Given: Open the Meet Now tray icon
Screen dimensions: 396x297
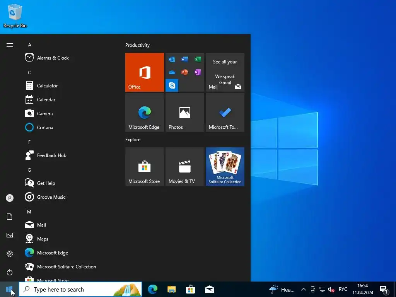Looking at the screenshot, I should (x=312, y=289).
